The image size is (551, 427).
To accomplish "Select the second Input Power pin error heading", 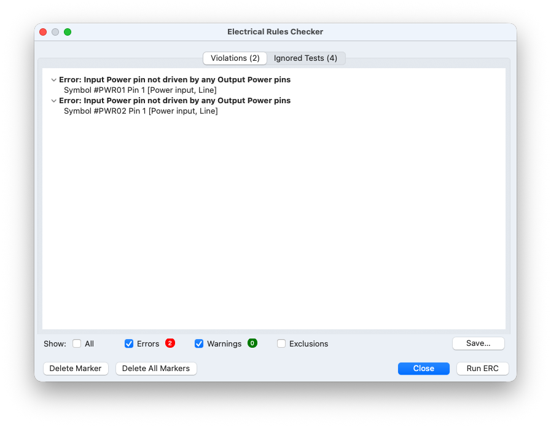I will point(174,101).
